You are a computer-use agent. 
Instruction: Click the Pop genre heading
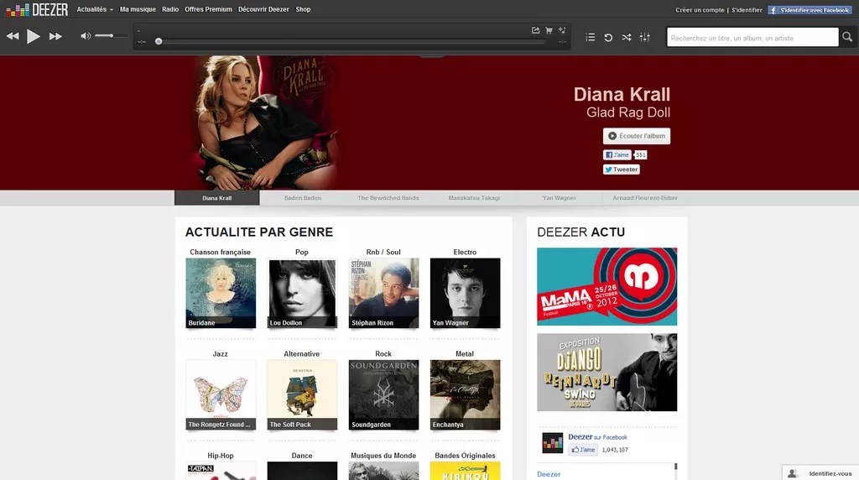302,252
